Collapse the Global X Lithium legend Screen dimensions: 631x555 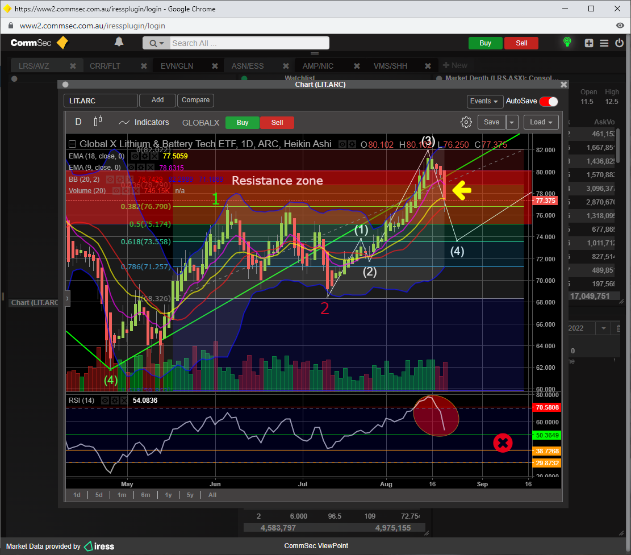(72, 144)
